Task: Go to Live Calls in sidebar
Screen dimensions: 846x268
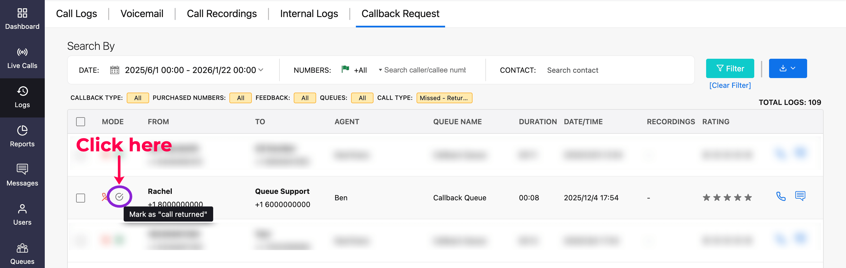Action: (x=22, y=58)
